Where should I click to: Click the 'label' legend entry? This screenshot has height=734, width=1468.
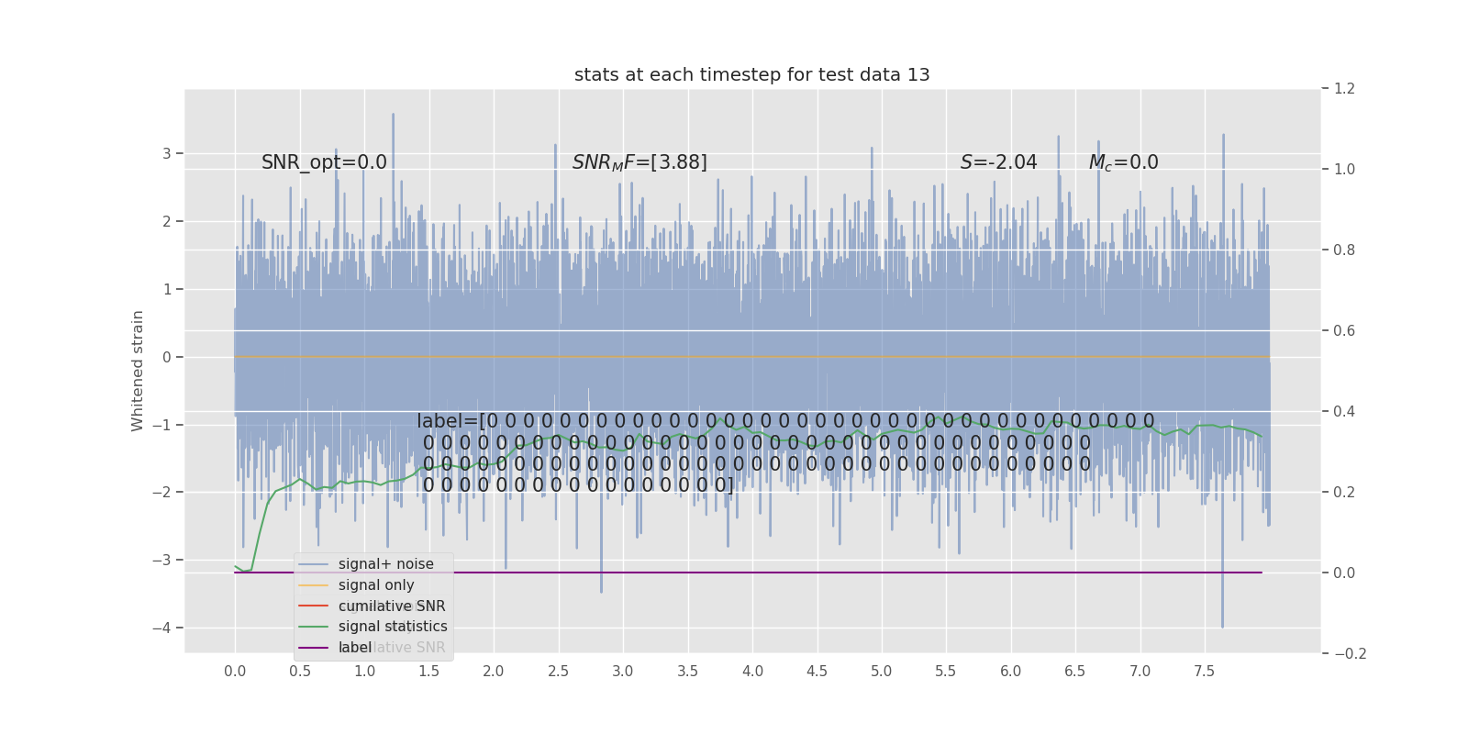click(x=355, y=648)
